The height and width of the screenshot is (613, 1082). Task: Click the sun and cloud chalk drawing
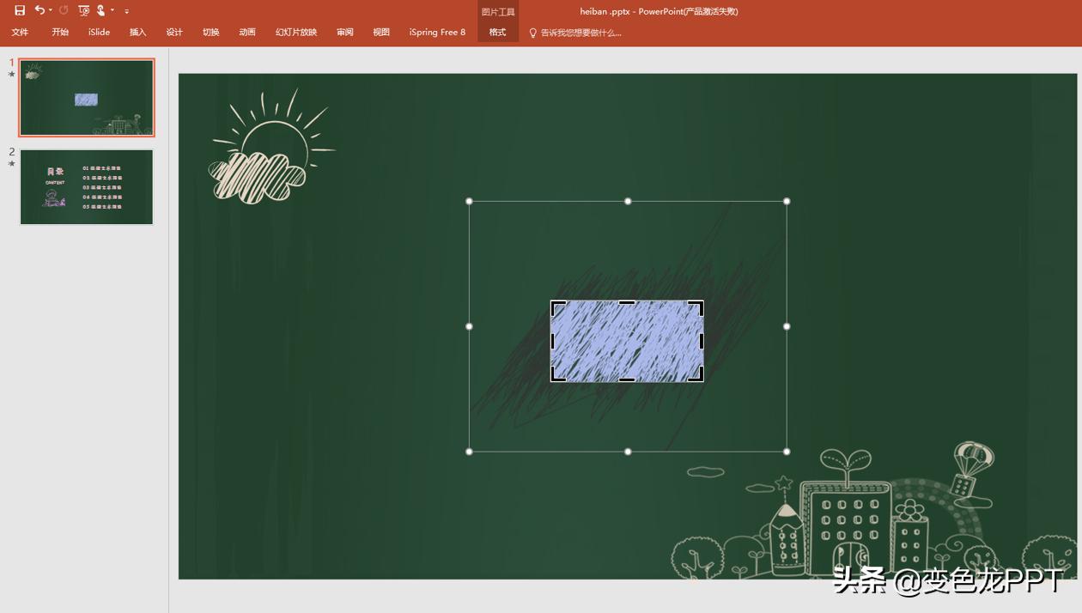point(268,152)
